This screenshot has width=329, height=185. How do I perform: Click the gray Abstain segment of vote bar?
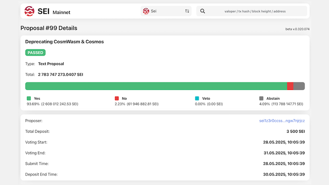299,86
